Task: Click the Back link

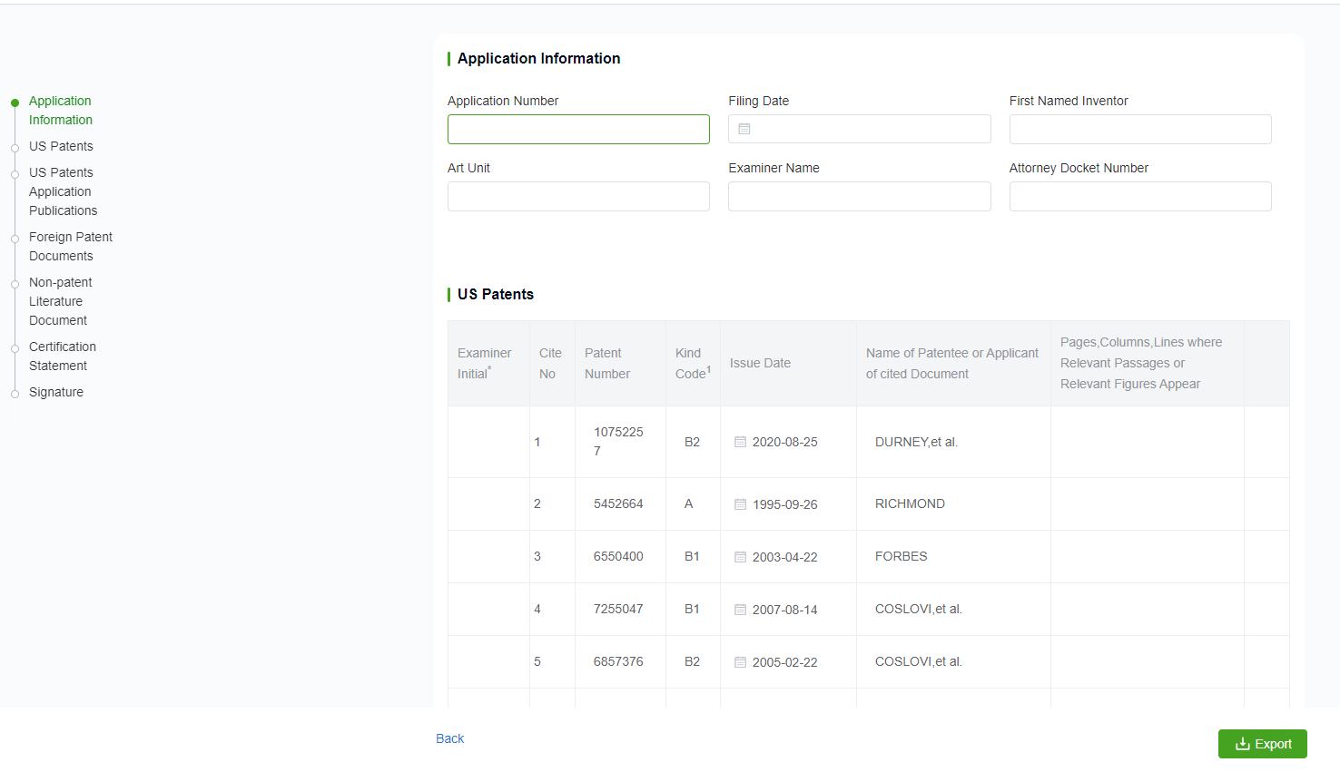Action: tap(449, 738)
